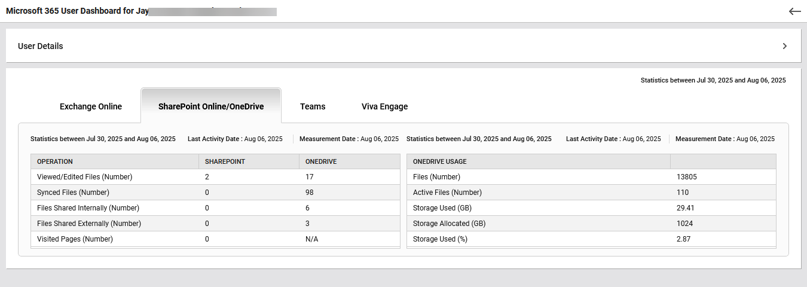Select the Visited Pages (Number) row label
Viewport: 807px width, 287px height.
pyautogui.click(x=75, y=239)
